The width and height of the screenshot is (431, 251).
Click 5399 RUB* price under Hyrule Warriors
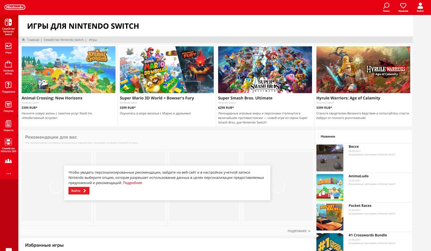pyautogui.click(x=324, y=108)
